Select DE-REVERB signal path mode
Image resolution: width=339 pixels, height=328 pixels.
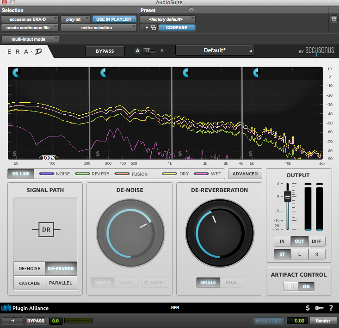tap(61, 268)
